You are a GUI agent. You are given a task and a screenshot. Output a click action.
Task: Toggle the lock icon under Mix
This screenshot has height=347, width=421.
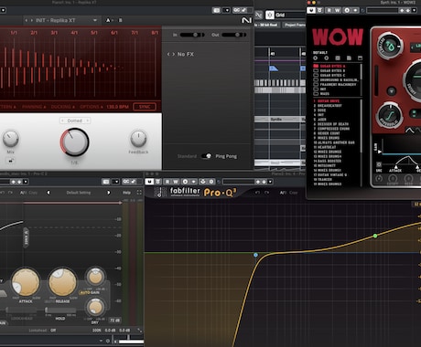[11, 161]
